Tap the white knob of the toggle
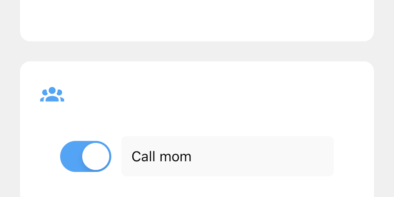 [x=96, y=156]
